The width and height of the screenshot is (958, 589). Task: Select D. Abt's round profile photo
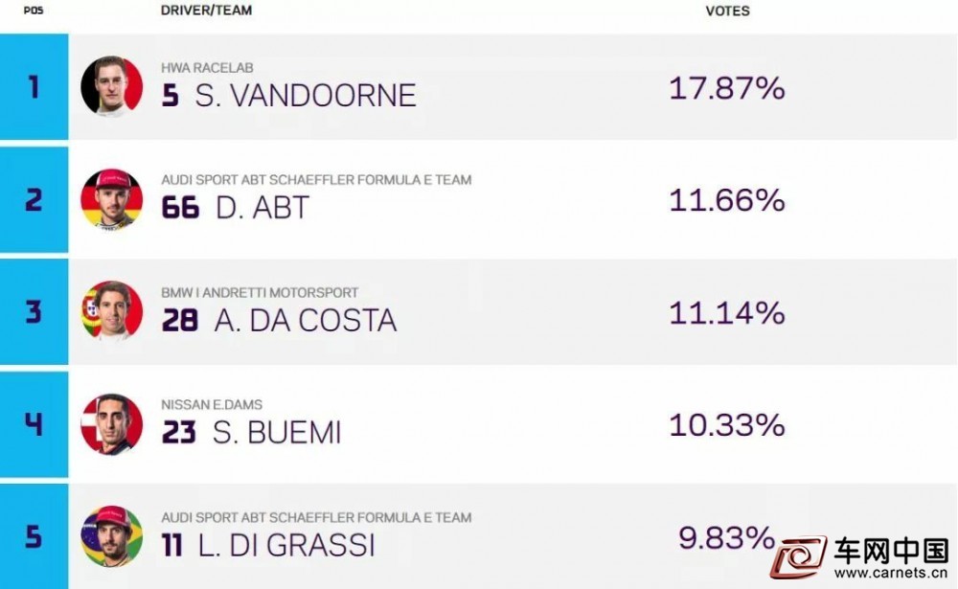(x=111, y=199)
